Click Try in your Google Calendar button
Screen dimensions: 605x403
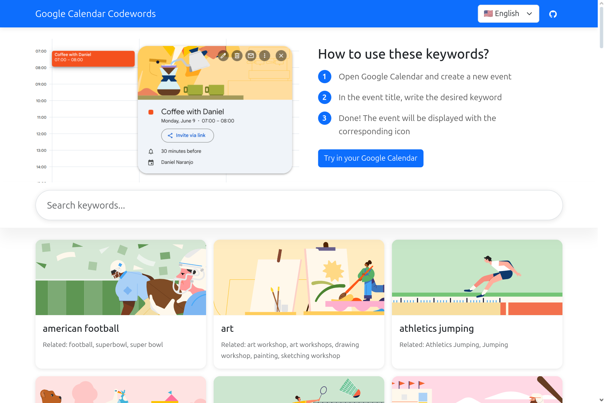[371, 158]
